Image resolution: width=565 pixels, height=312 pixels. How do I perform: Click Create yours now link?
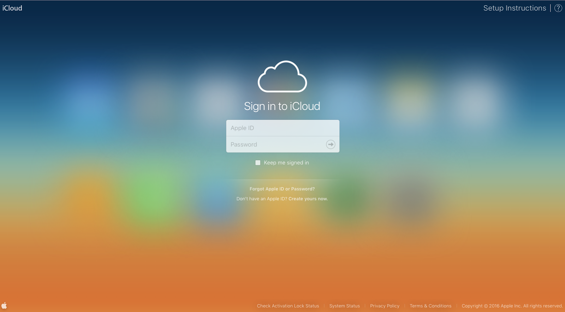click(308, 199)
